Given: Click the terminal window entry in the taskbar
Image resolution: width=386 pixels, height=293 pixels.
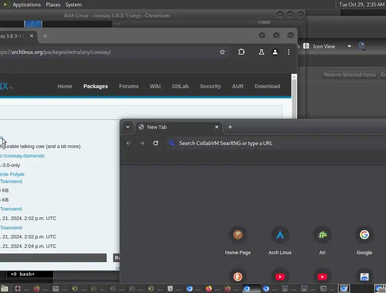Looking at the screenshot, I should tap(327, 288).
